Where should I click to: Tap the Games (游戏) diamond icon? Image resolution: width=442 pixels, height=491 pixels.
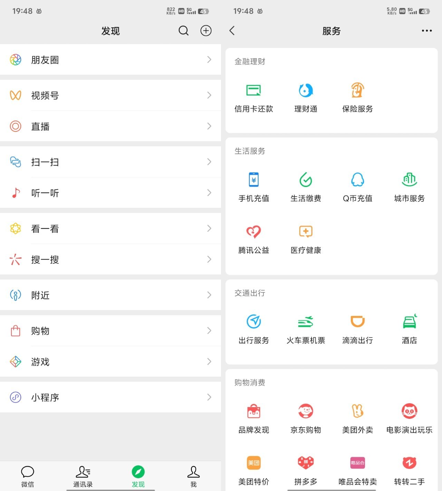pyautogui.click(x=16, y=362)
